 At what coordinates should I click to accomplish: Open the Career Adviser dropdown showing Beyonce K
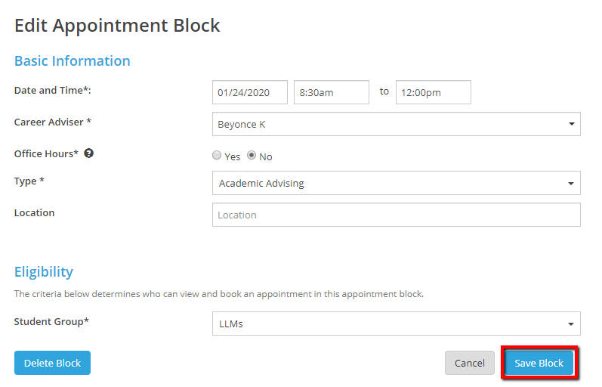coord(396,124)
